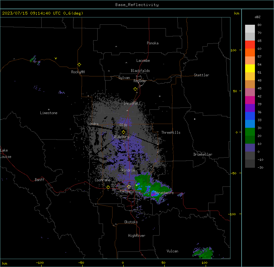274x267 pixels.
Task: Click the timestamp 2023/07/15 09:14:40 UTC
Action: (31, 13)
